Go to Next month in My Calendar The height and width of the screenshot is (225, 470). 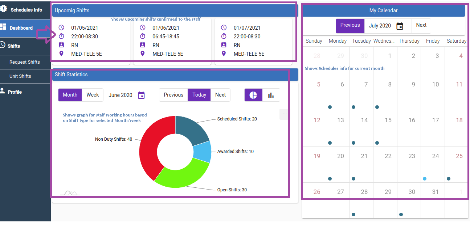click(x=421, y=25)
